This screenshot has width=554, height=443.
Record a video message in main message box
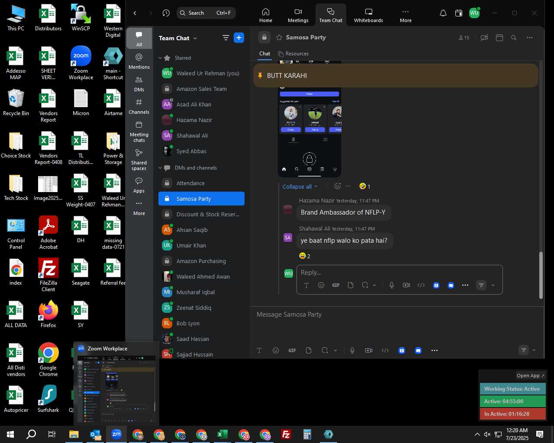[369, 350]
